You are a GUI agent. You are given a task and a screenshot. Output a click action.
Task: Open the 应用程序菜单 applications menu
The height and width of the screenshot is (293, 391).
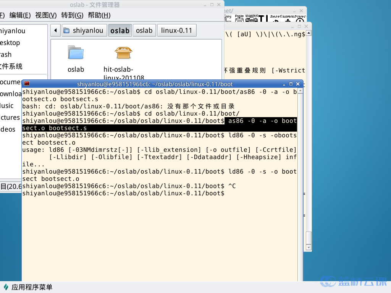pos(27,287)
